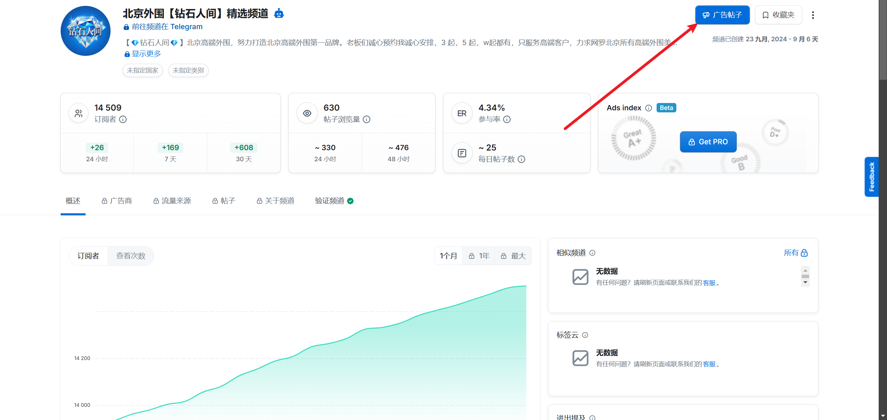This screenshot has height=420, width=887.
Task: Click the tag cloud info icon
Action: click(585, 335)
